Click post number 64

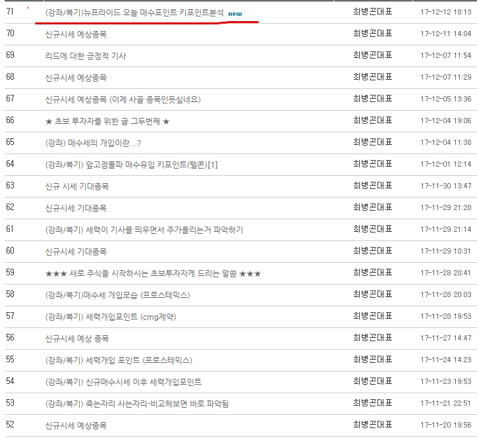[x=10, y=163]
